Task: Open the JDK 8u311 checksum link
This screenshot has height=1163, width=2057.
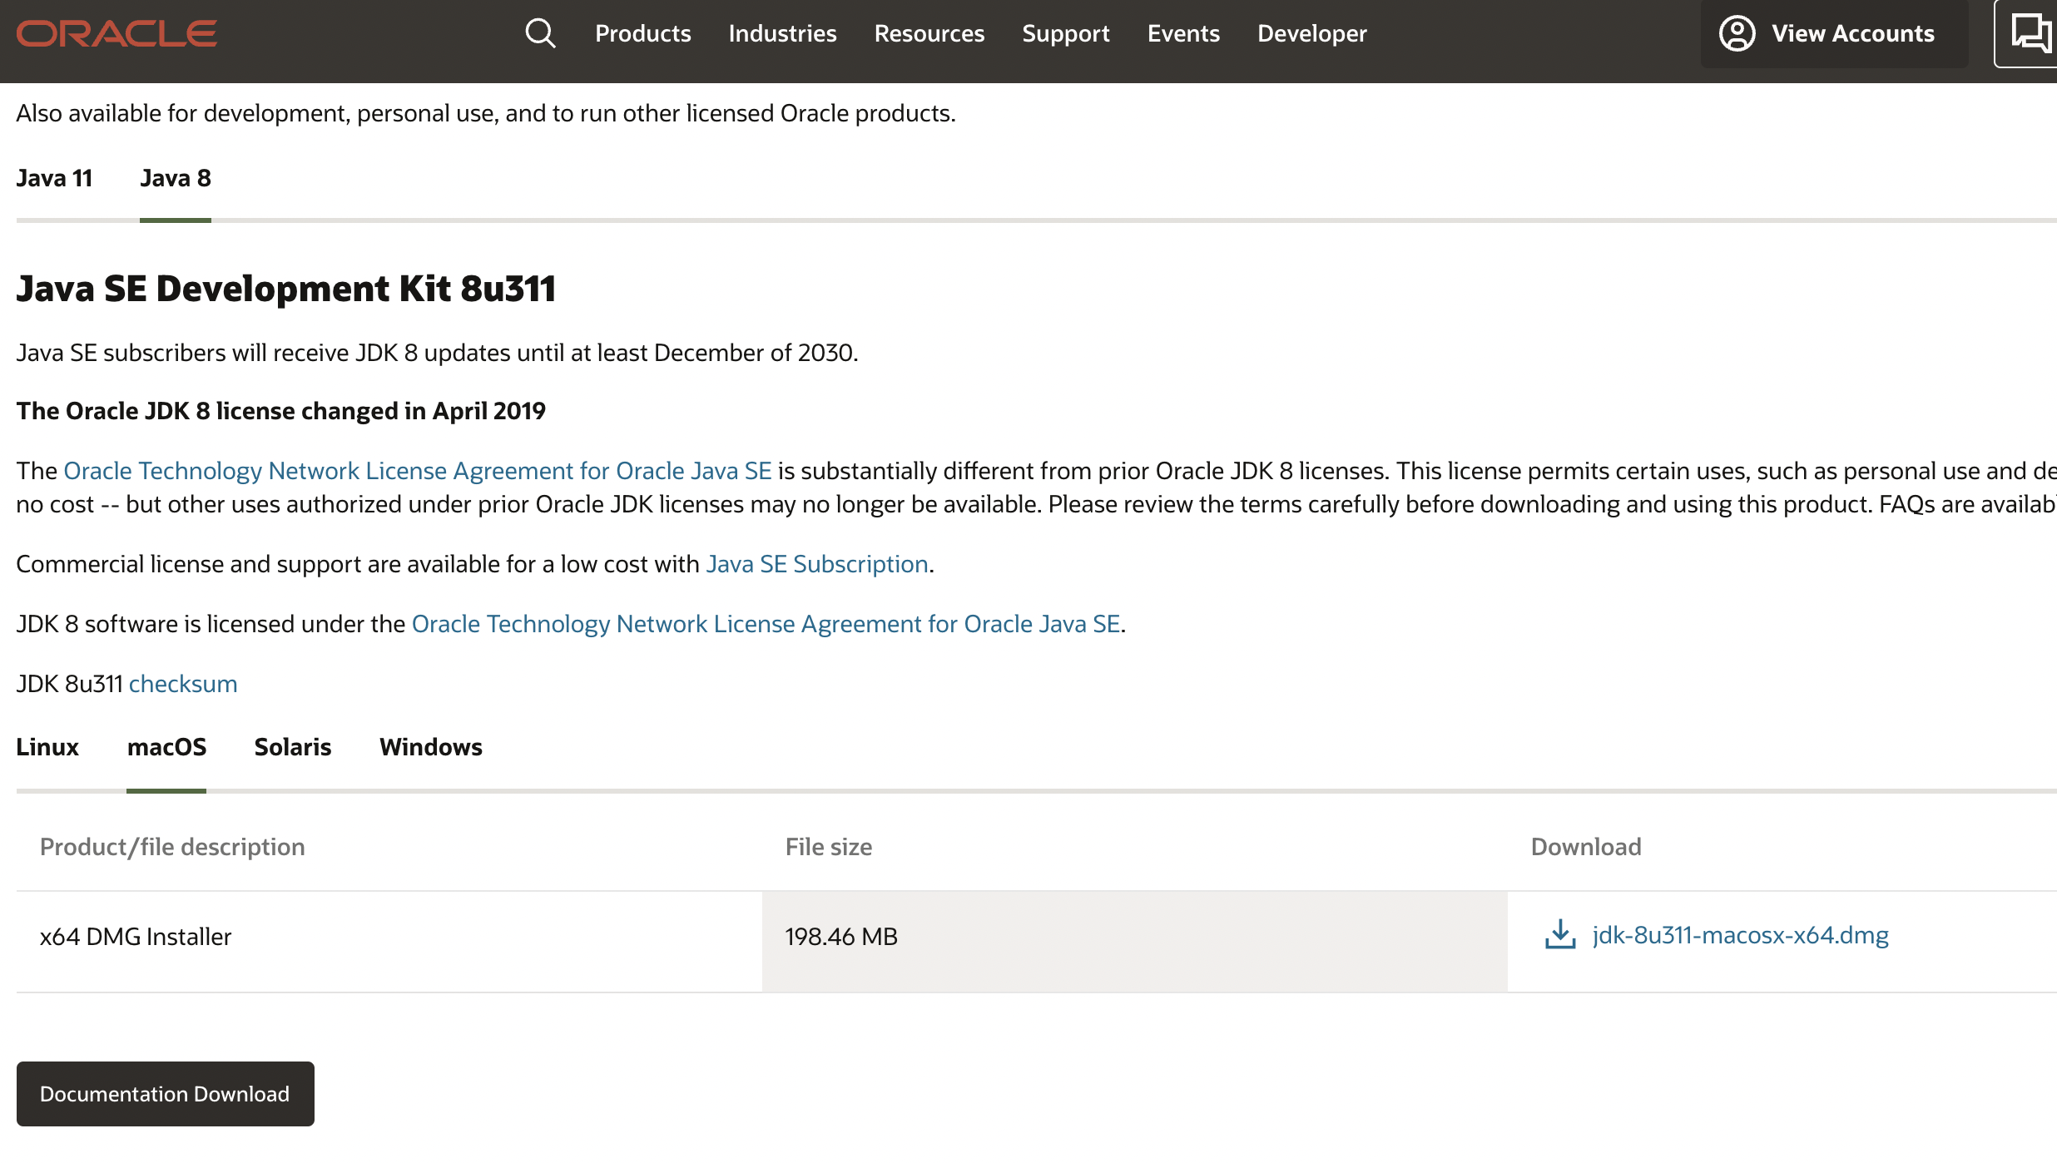Action: pos(183,684)
